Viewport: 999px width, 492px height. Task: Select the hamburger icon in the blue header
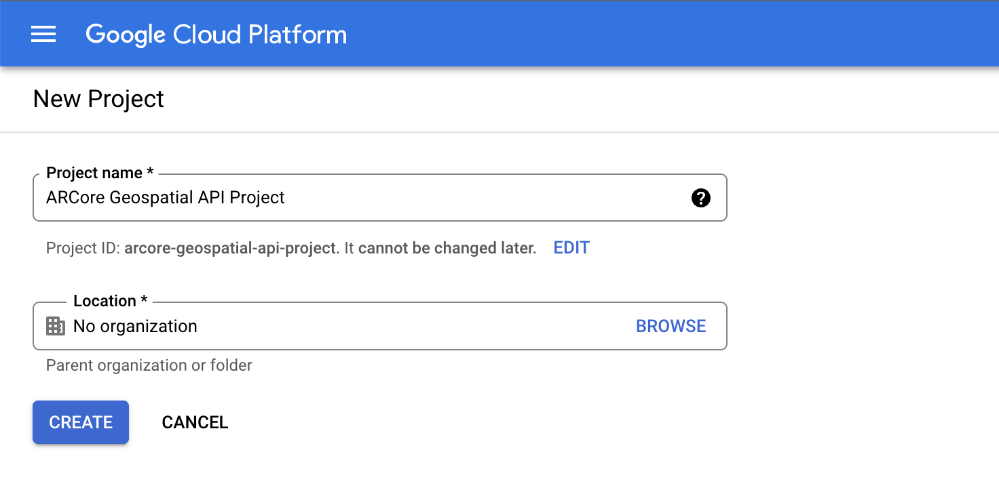point(43,34)
